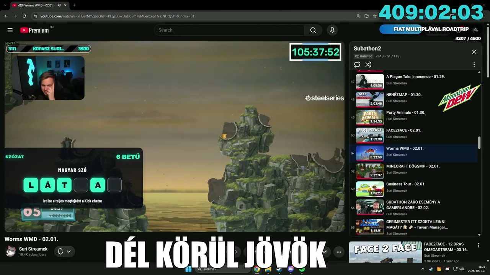Open the volume control in system tray
The image size is (490, 275).
[462, 269]
